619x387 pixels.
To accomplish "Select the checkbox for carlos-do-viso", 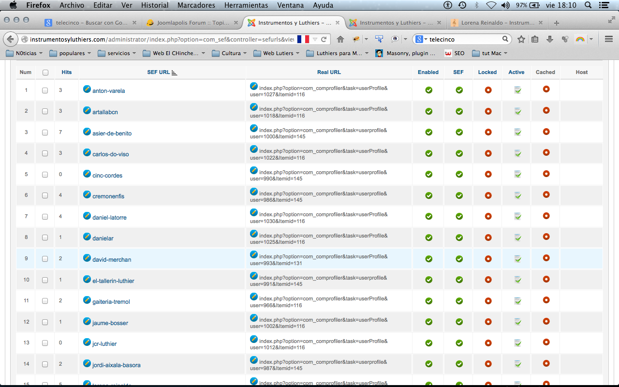I will (x=45, y=153).
